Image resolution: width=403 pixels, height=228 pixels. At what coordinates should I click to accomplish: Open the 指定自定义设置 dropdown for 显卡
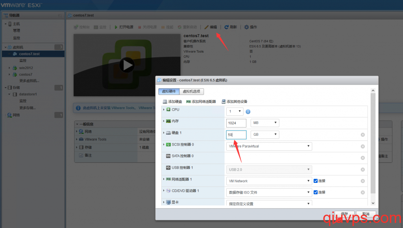(x=269, y=203)
